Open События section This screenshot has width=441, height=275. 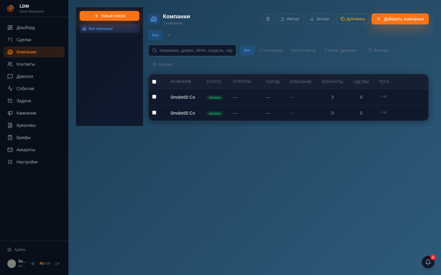point(34,89)
